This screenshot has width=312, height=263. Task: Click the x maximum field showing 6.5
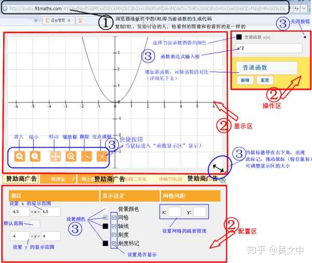coord(51,212)
